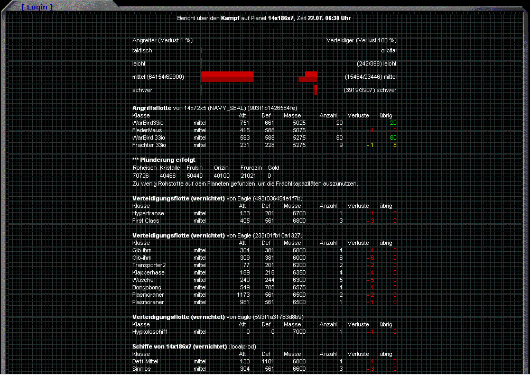Click the Login link at top left
The width and height of the screenshot is (530, 375).
37,7
